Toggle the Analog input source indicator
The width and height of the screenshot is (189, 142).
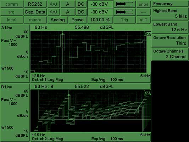pyautogui.click(x=57, y=20)
